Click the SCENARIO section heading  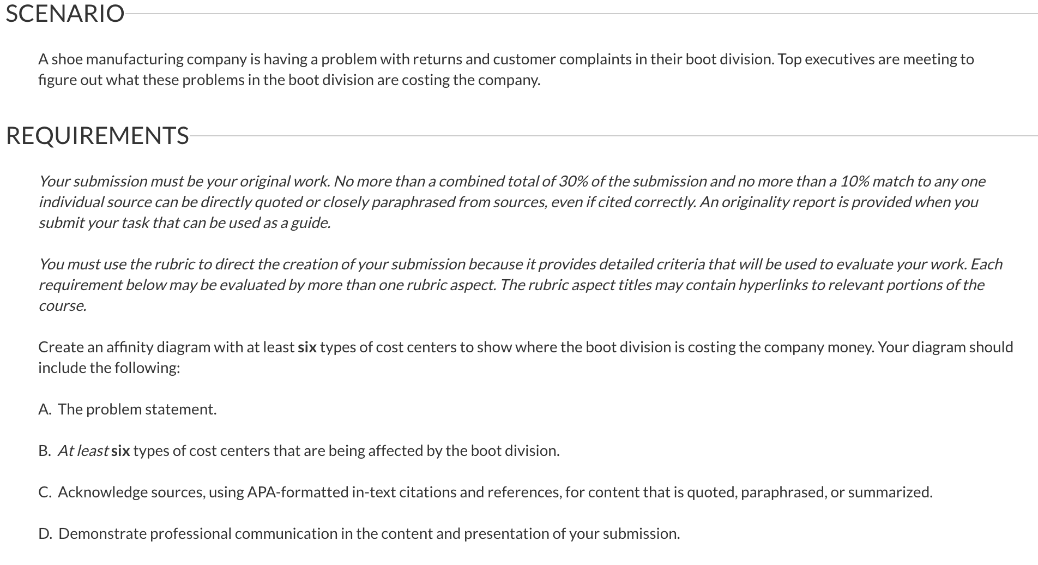click(65, 13)
